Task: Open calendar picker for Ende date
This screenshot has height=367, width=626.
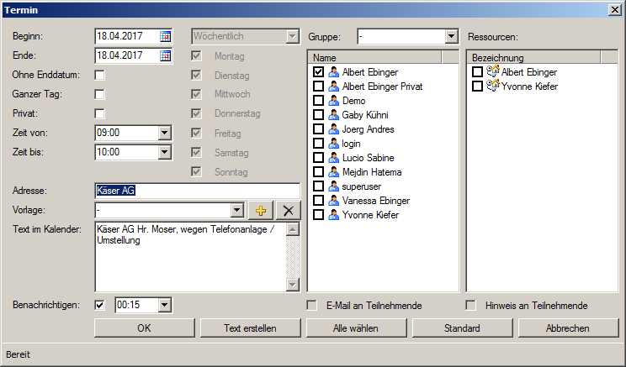Action: (165, 56)
